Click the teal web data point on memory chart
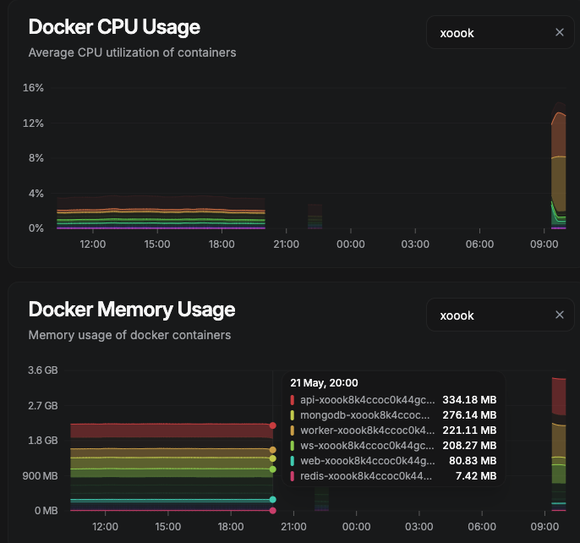 [x=272, y=500]
